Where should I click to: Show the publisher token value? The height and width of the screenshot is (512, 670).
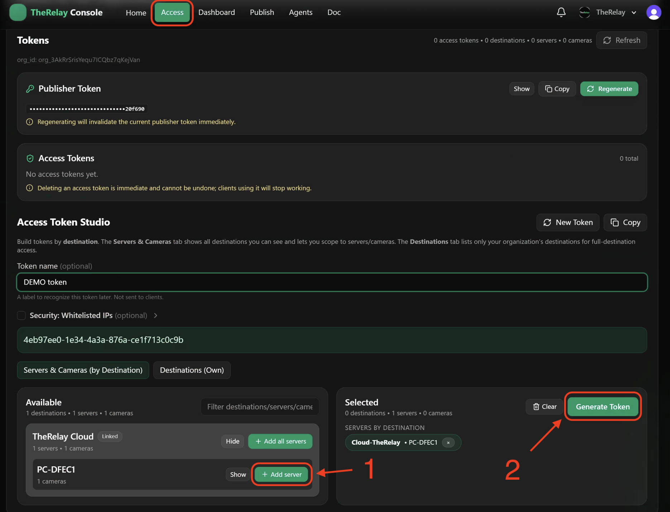(x=521, y=89)
